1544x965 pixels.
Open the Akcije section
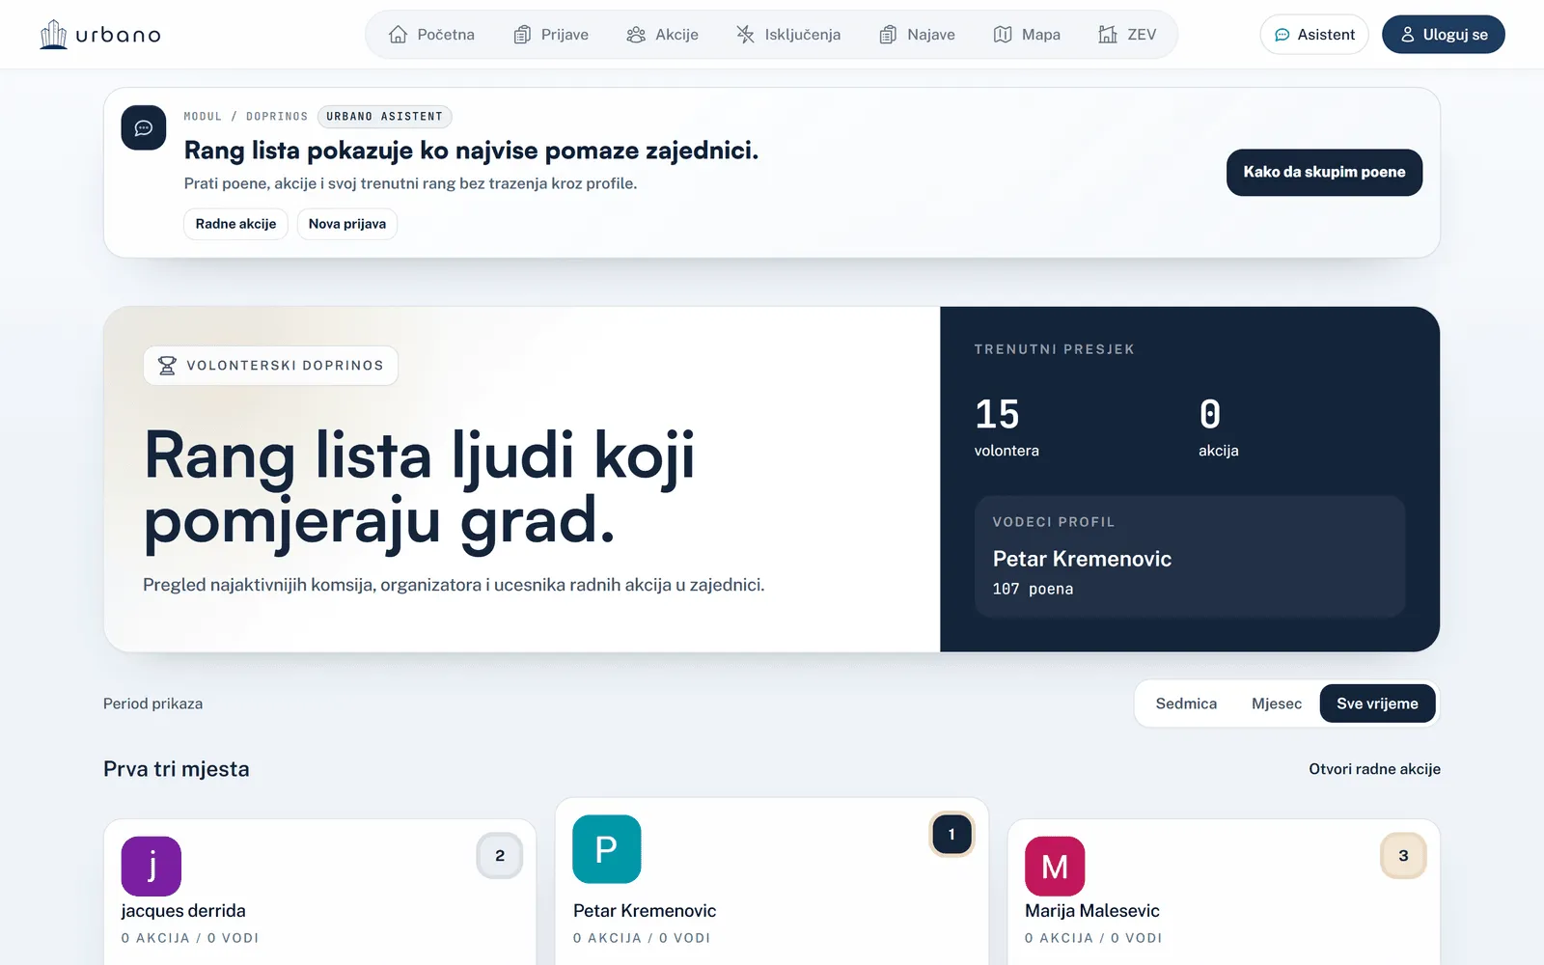(663, 35)
